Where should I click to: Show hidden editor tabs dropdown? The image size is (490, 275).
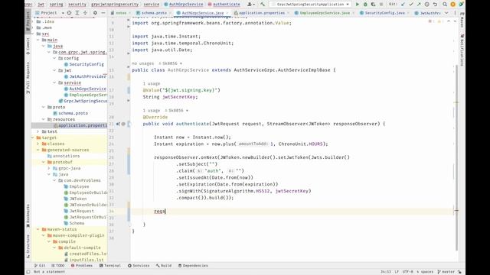(x=446, y=13)
